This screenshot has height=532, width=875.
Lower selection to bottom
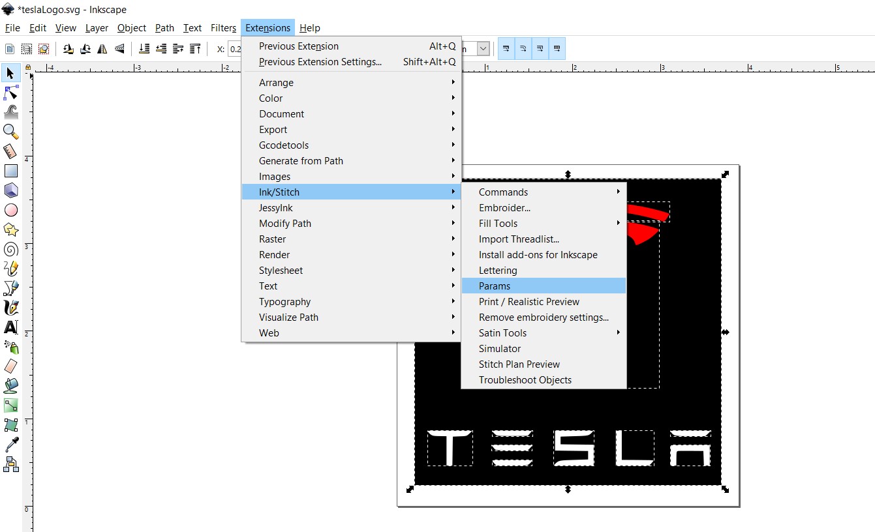tap(144, 49)
